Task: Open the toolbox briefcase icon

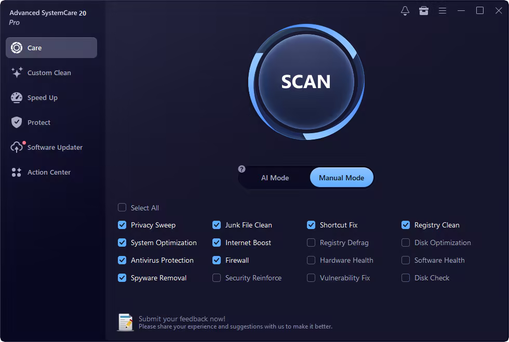Action: (x=424, y=11)
